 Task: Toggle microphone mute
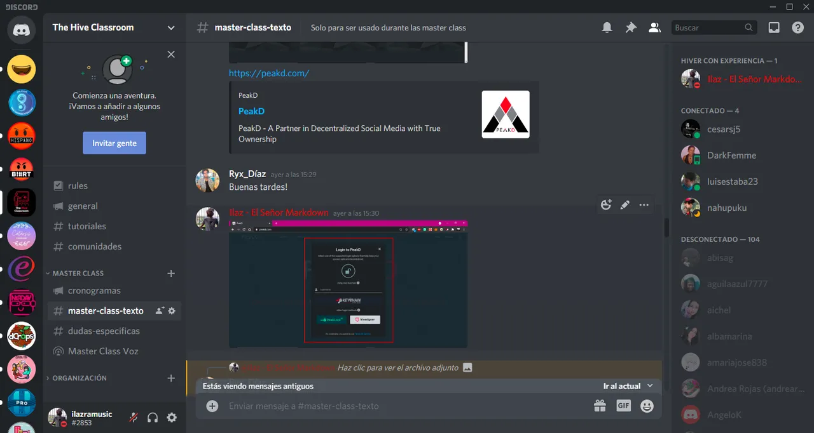(x=134, y=417)
